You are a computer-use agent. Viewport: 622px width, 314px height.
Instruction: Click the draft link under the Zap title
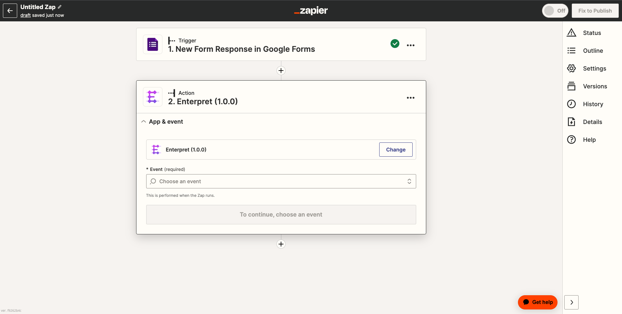pyautogui.click(x=26, y=15)
